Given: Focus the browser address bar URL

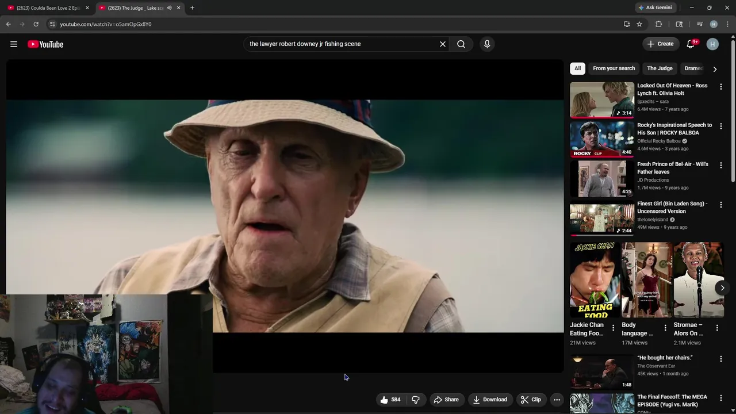Looking at the screenshot, I should point(106,24).
